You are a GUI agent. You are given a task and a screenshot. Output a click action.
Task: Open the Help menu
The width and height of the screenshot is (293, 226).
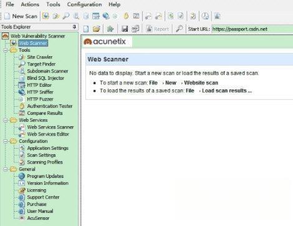point(114,4)
